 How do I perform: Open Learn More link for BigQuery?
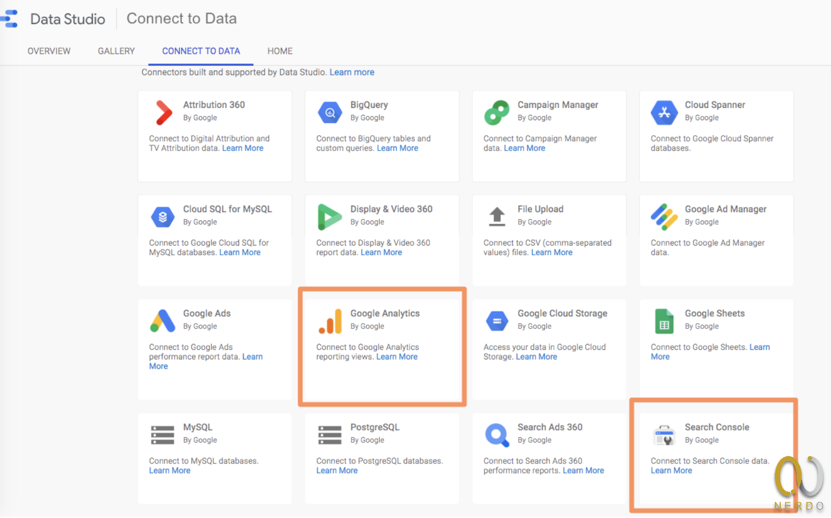click(x=397, y=148)
